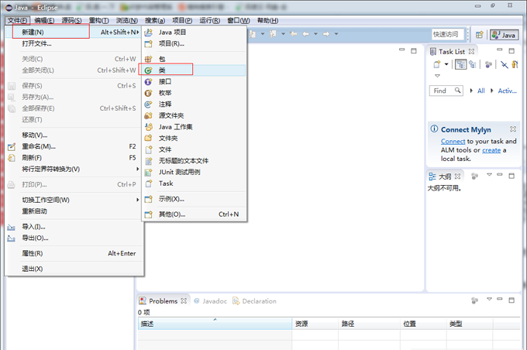Toggle Scheduled view in Task List toolbar

(472, 65)
